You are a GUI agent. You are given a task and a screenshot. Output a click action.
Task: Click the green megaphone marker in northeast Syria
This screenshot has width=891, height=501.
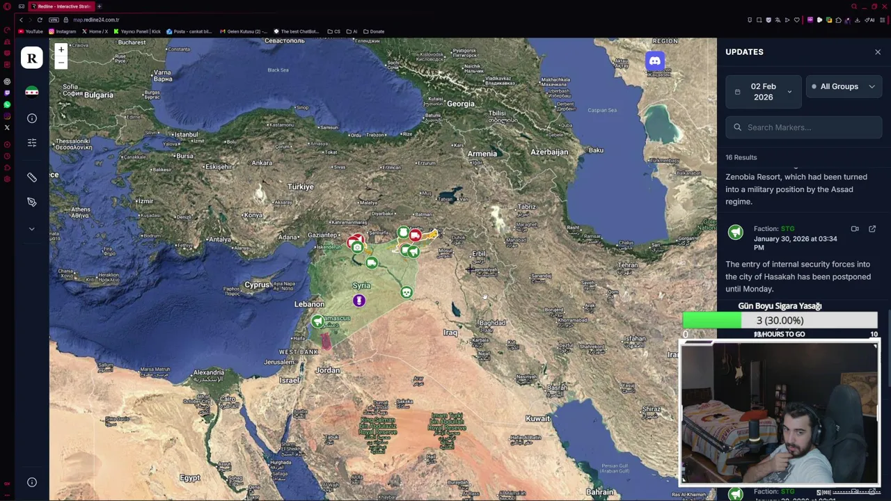[x=413, y=252]
